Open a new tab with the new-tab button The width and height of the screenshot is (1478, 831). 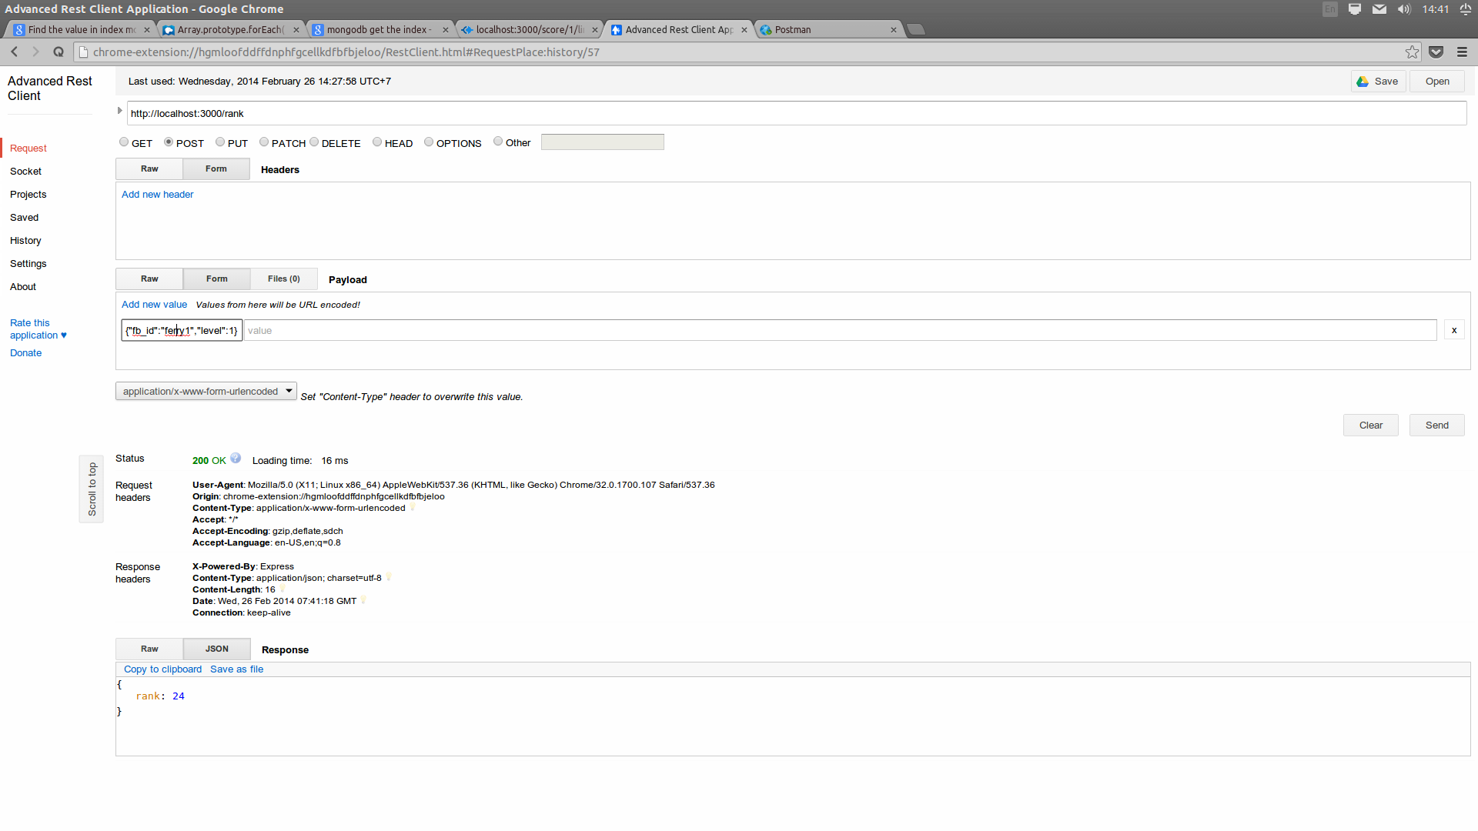pyautogui.click(x=916, y=30)
